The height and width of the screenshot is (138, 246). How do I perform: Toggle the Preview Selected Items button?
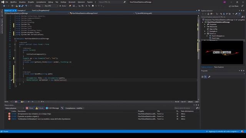pyautogui.click(x=239, y=14)
